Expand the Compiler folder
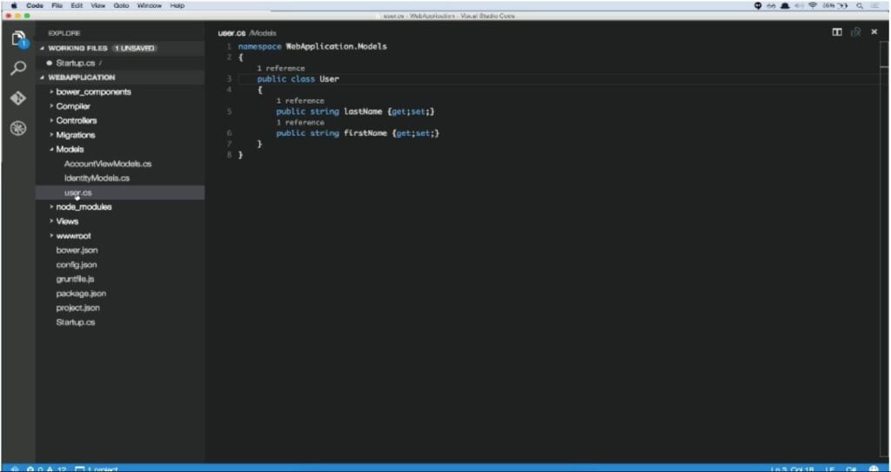Image resolution: width=891 pixels, height=472 pixels. pos(51,106)
